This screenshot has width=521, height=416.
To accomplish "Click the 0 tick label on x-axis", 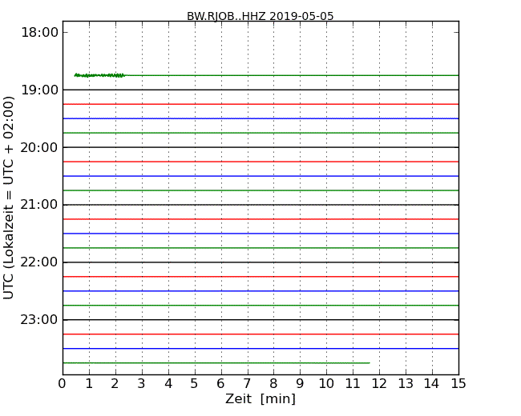I will tap(63, 383).
